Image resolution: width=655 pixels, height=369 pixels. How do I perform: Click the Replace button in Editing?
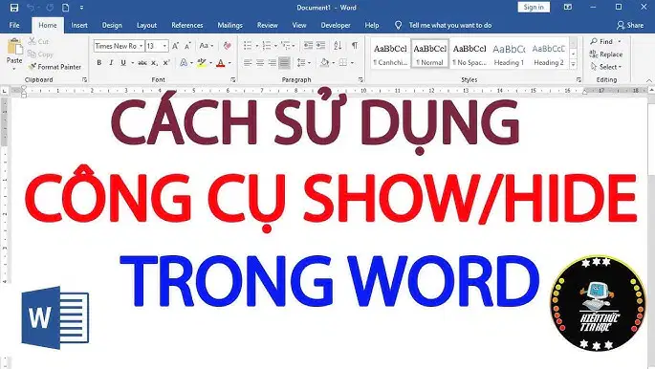606,54
